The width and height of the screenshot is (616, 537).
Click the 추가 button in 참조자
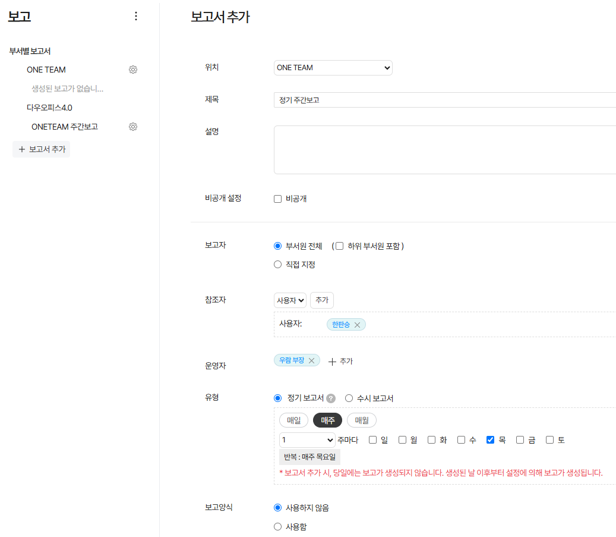pyautogui.click(x=322, y=301)
